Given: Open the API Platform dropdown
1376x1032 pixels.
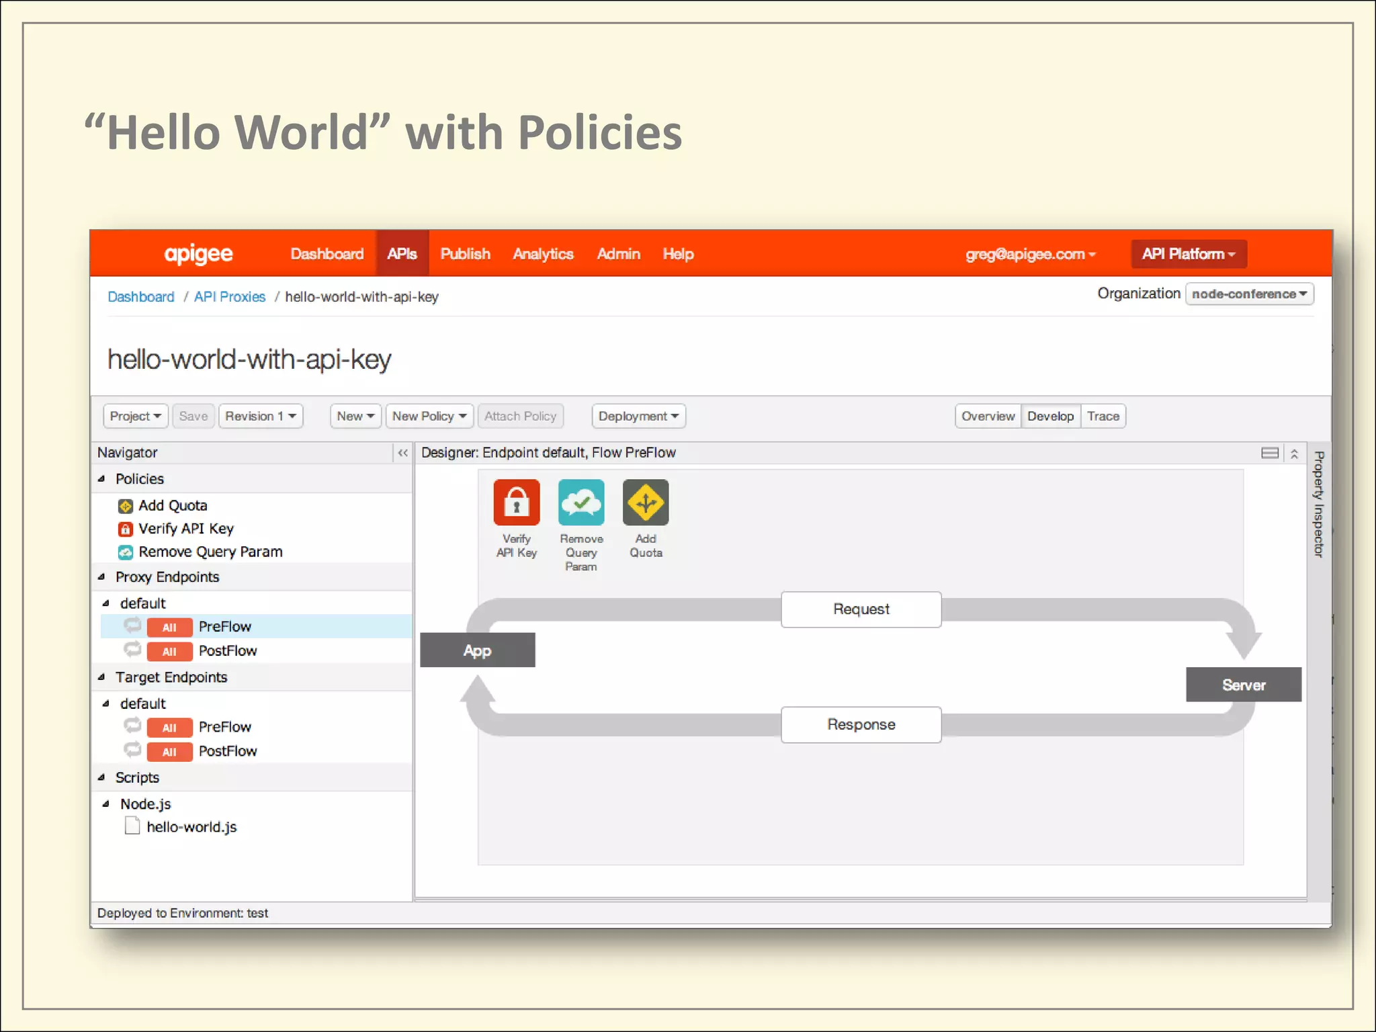Looking at the screenshot, I should (x=1189, y=254).
